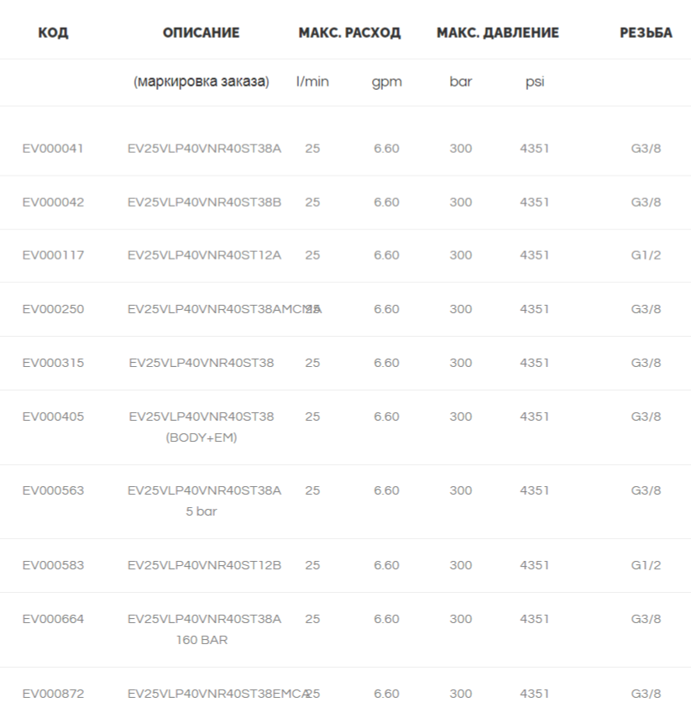The image size is (691, 718).
Task: Click the МАКС. ДАВЛЕНИЕ column header
Action: click(498, 33)
